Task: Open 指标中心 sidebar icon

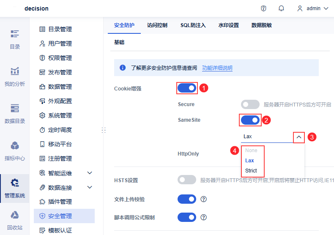Action: pyautogui.click(x=15, y=150)
